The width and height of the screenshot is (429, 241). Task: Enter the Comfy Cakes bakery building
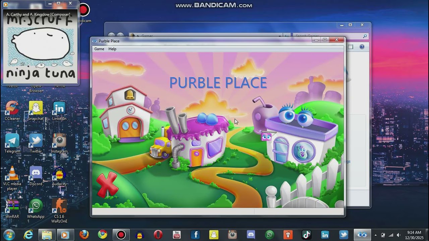click(197, 139)
